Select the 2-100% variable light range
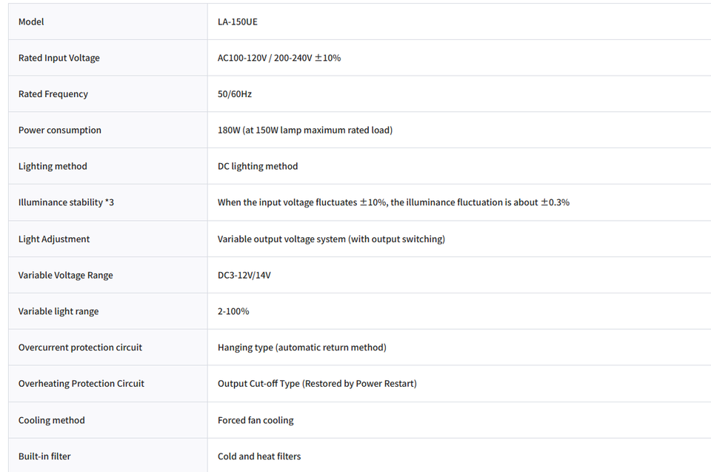Image resolution: width=711 pixels, height=472 pixels. (x=233, y=311)
